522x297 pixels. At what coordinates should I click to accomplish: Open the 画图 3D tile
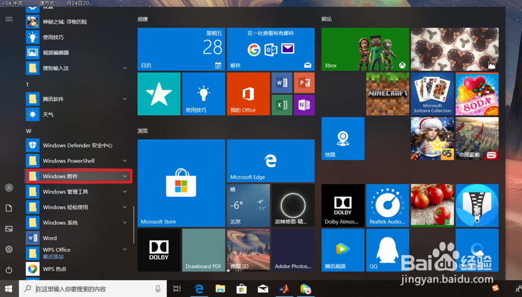pos(248,250)
